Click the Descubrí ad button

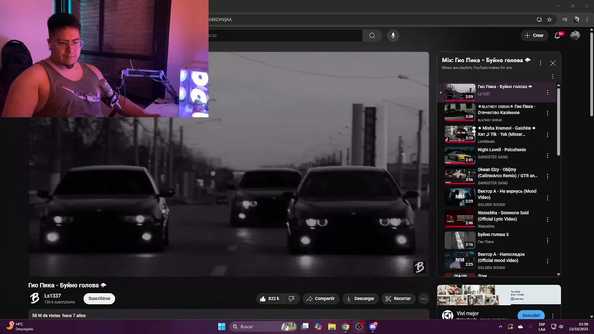531,315
